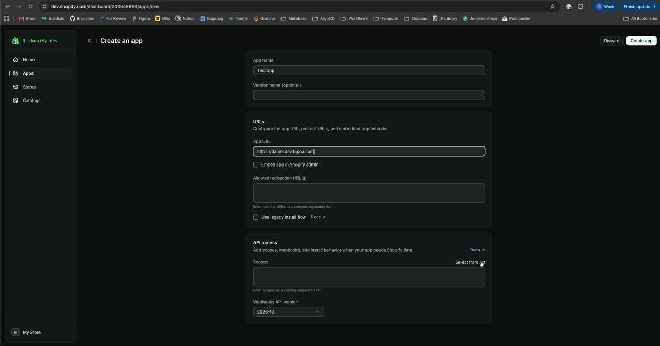Open the Webhooks API version dropdown
The width and height of the screenshot is (660, 346).
(x=289, y=312)
